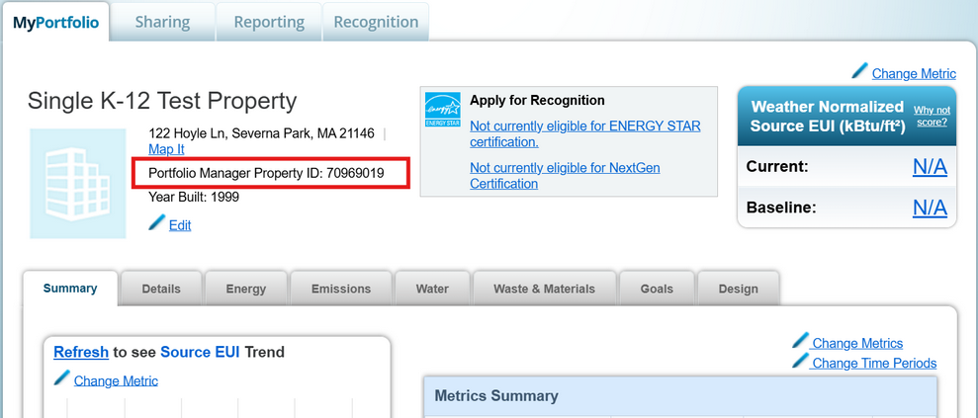This screenshot has width=978, height=418.
Task: Select the Summary property tab
Action: point(70,288)
